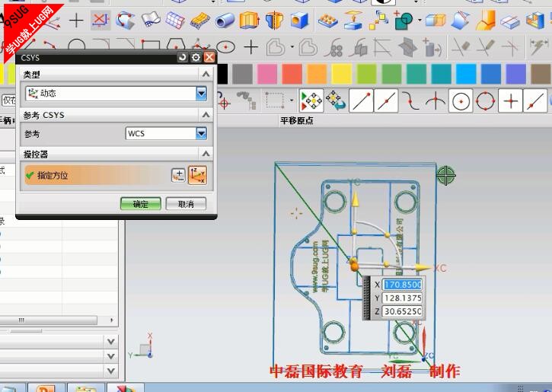
Task: Pick the yellow color swatch
Action: pyautogui.click(x=342, y=75)
